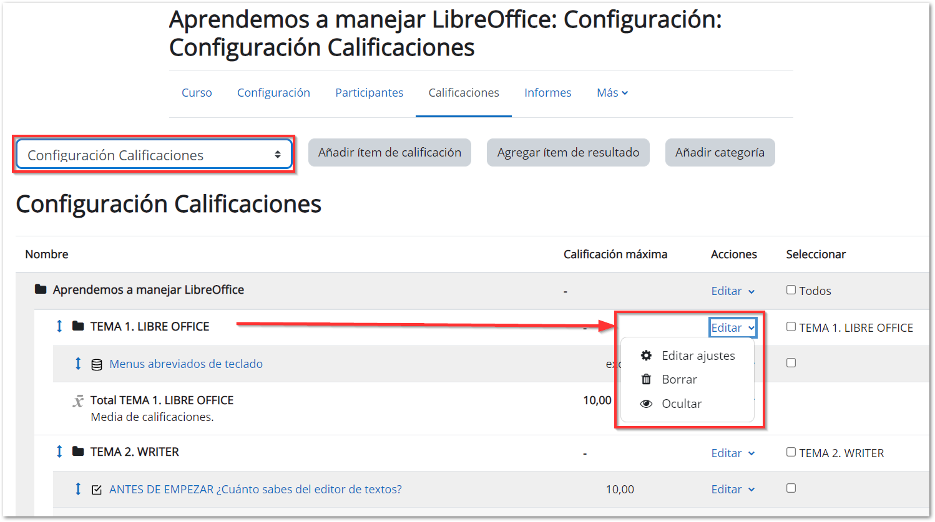Click the move arrow for TEMA 2. WRITER
The image size is (935, 522).
point(59,452)
